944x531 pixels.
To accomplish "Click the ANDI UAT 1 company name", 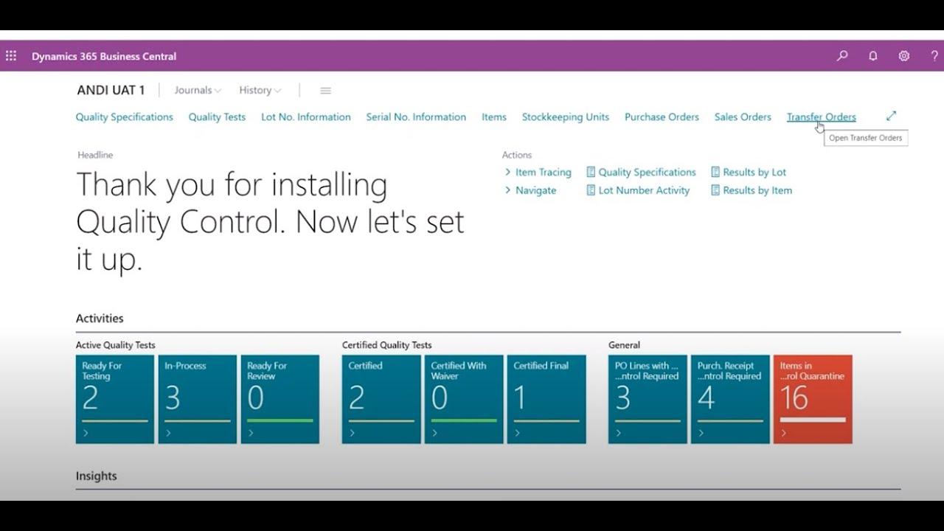I will (111, 90).
